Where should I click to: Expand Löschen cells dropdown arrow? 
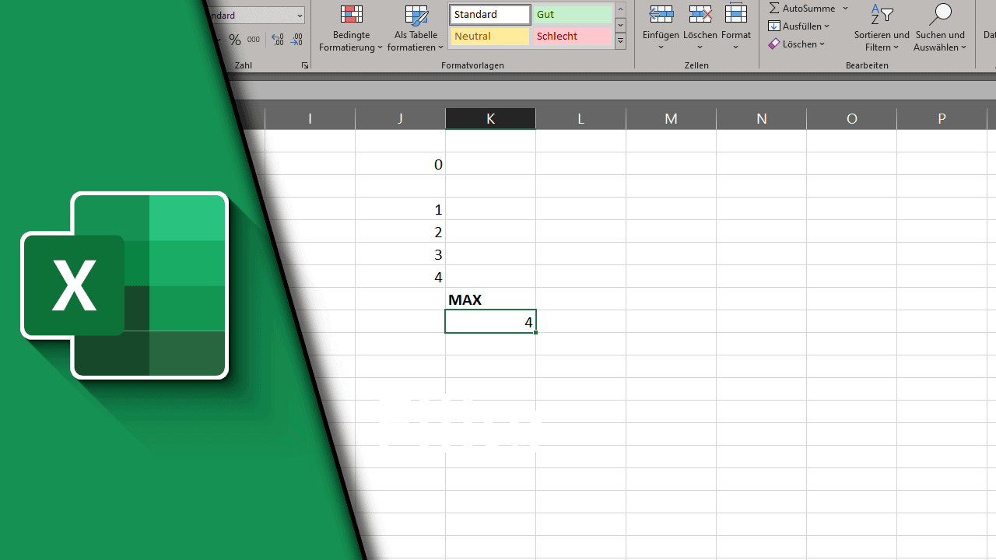coord(700,47)
